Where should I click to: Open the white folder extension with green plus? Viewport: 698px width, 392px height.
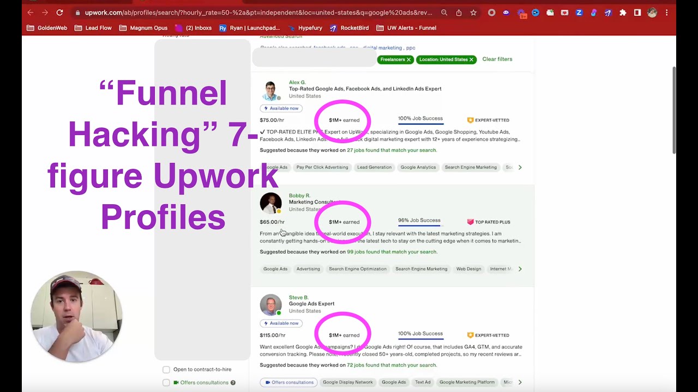tap(550, 13)
